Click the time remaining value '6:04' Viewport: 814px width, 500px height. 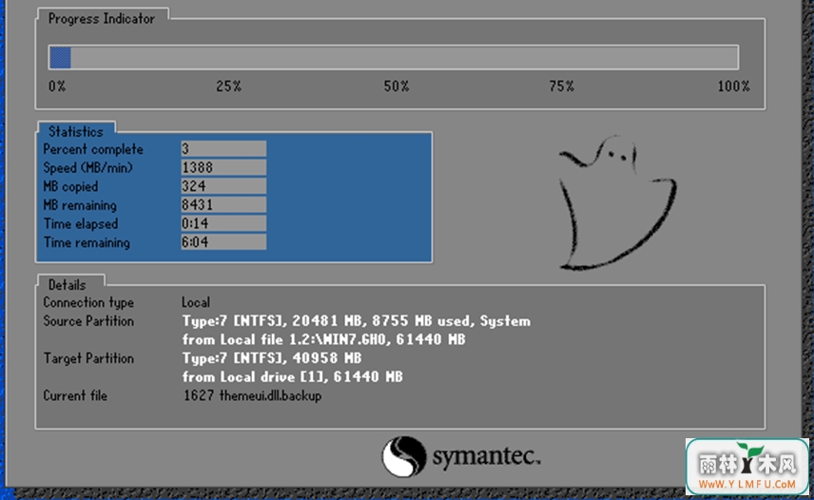pos(223,242)
